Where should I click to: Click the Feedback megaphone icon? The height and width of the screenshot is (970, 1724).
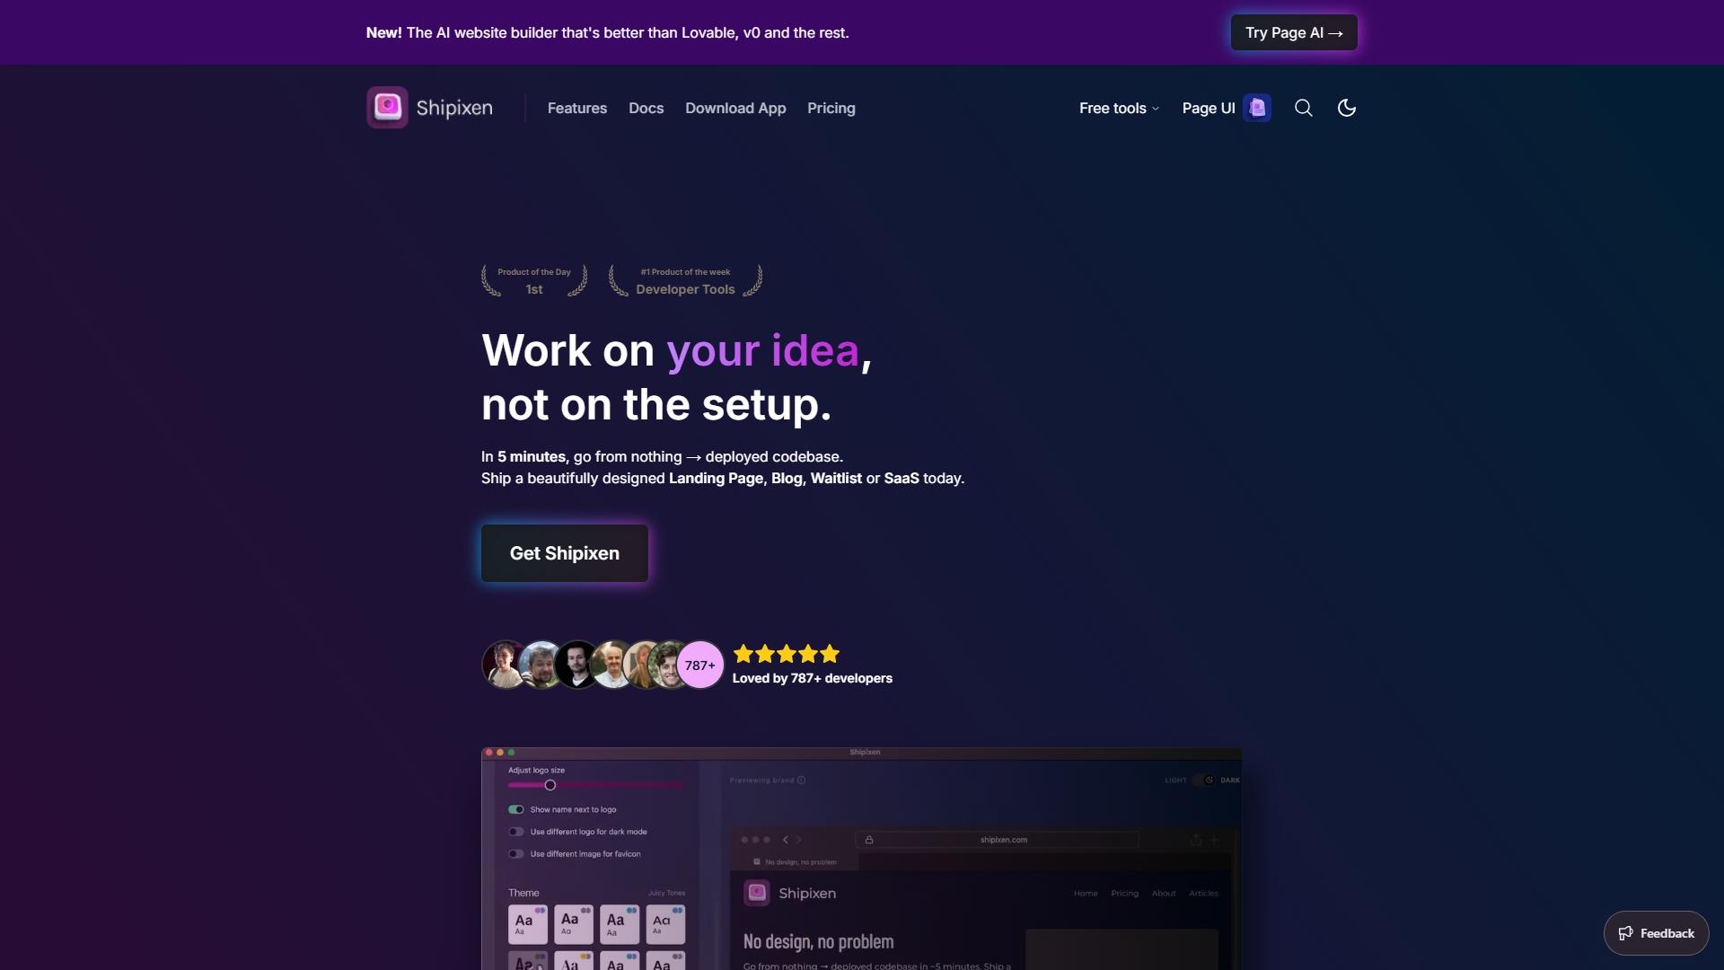click(x=1625, y=933)
